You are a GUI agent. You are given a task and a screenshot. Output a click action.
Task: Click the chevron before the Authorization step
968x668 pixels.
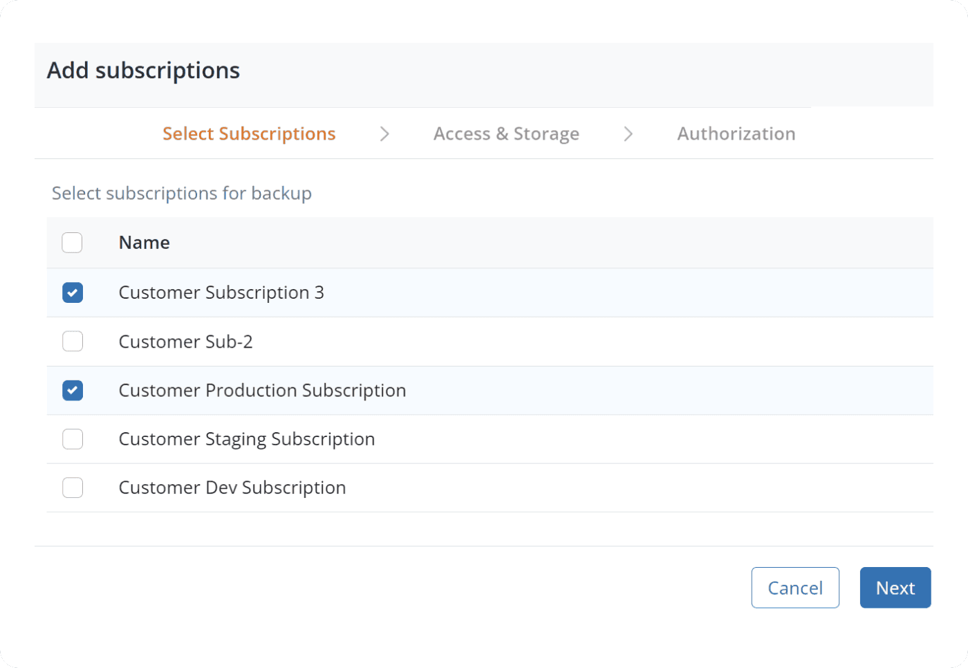[628, 134]
